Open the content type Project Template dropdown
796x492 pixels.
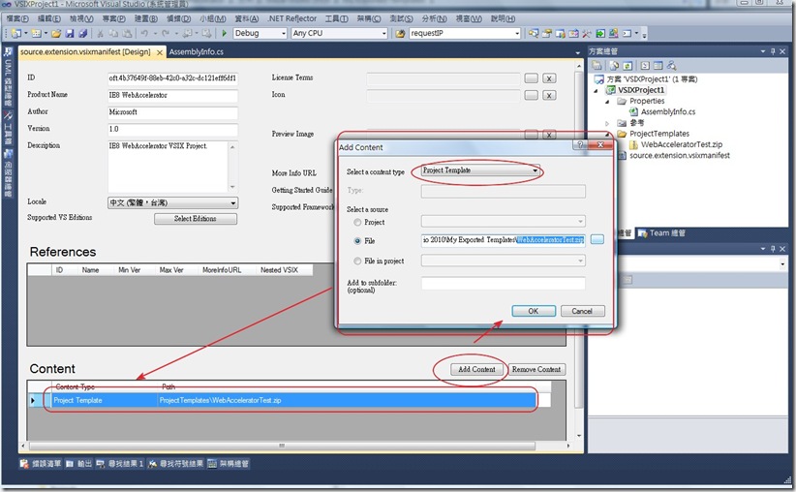[x=480, y=170]
